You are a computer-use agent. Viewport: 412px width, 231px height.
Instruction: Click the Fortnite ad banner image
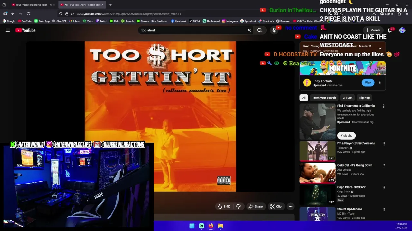click(342, 68)
